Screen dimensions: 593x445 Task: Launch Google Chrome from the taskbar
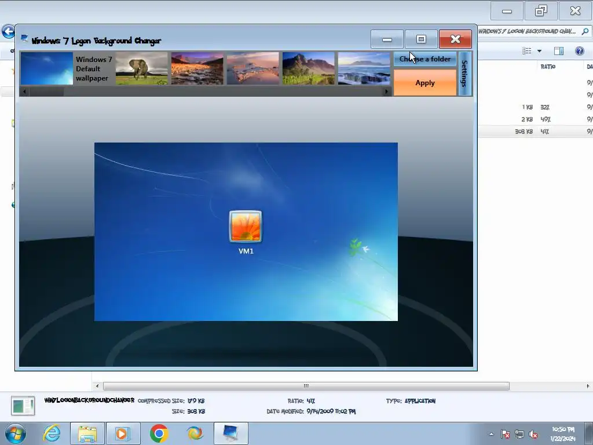tap(159, 433)
